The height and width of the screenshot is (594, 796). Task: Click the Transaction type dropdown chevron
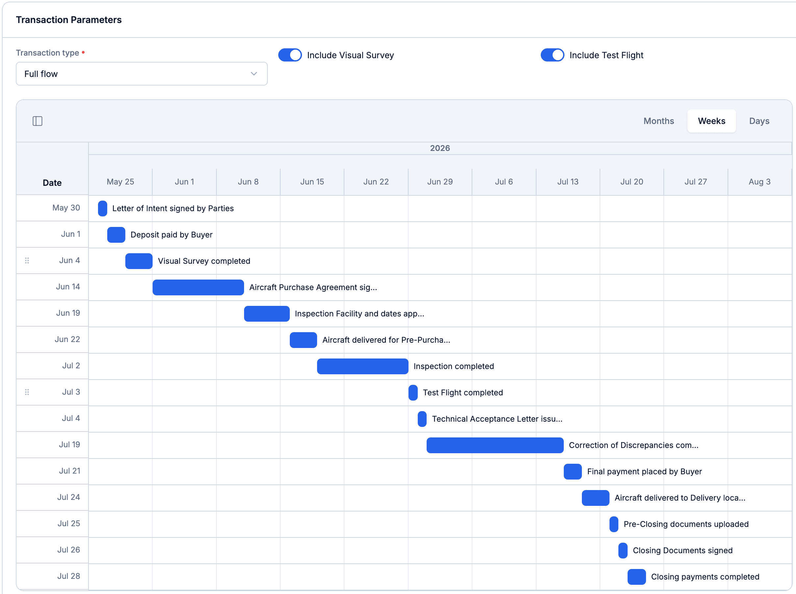254,74
